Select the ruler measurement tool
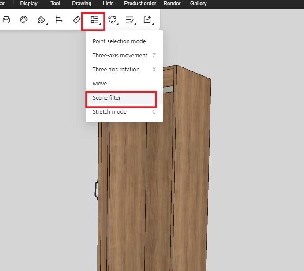Screen dimensions: 304x271 click(77, 20)
